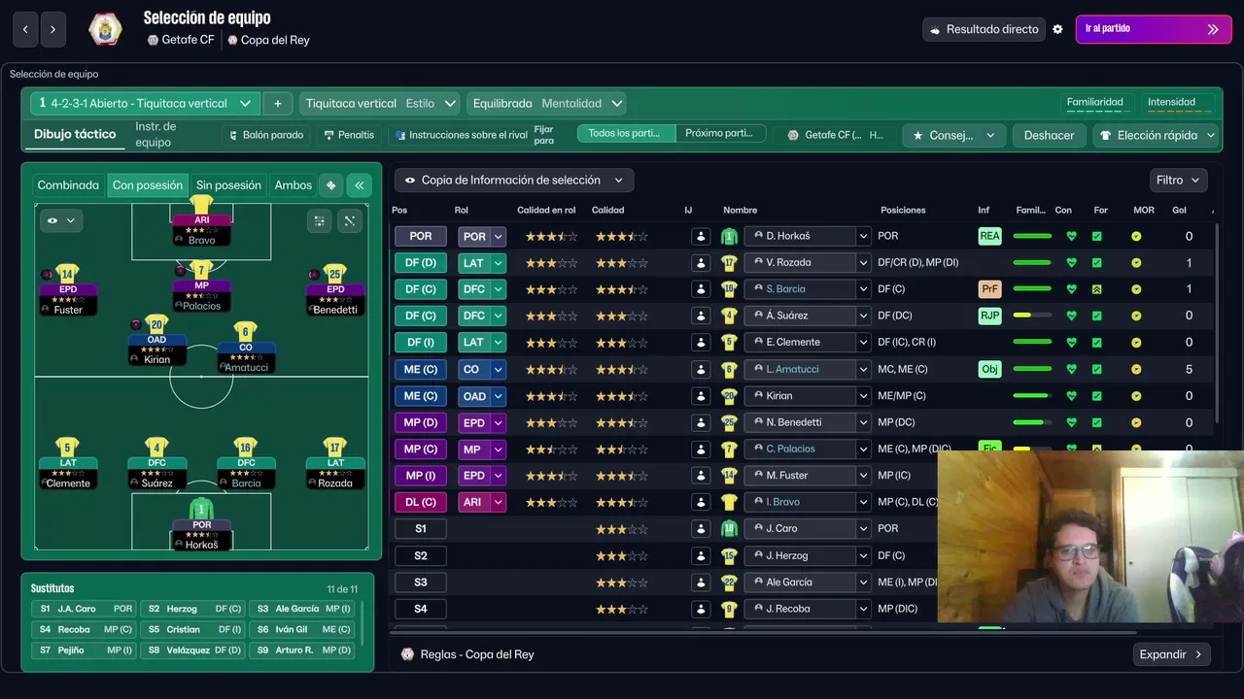Image resolution: width=1244 pixels, height=699 pixels.
Task: Click the familiarity bar for Á. Suárez
Action: (x=1032, y=316)
